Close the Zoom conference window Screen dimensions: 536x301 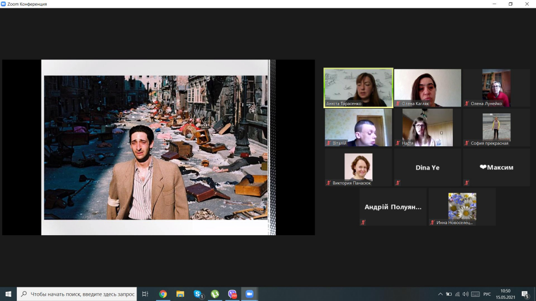tap(527, 4)
